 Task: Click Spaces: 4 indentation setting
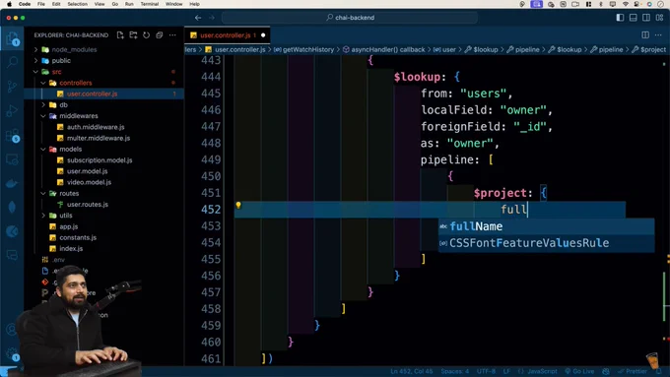pos(454,371)
